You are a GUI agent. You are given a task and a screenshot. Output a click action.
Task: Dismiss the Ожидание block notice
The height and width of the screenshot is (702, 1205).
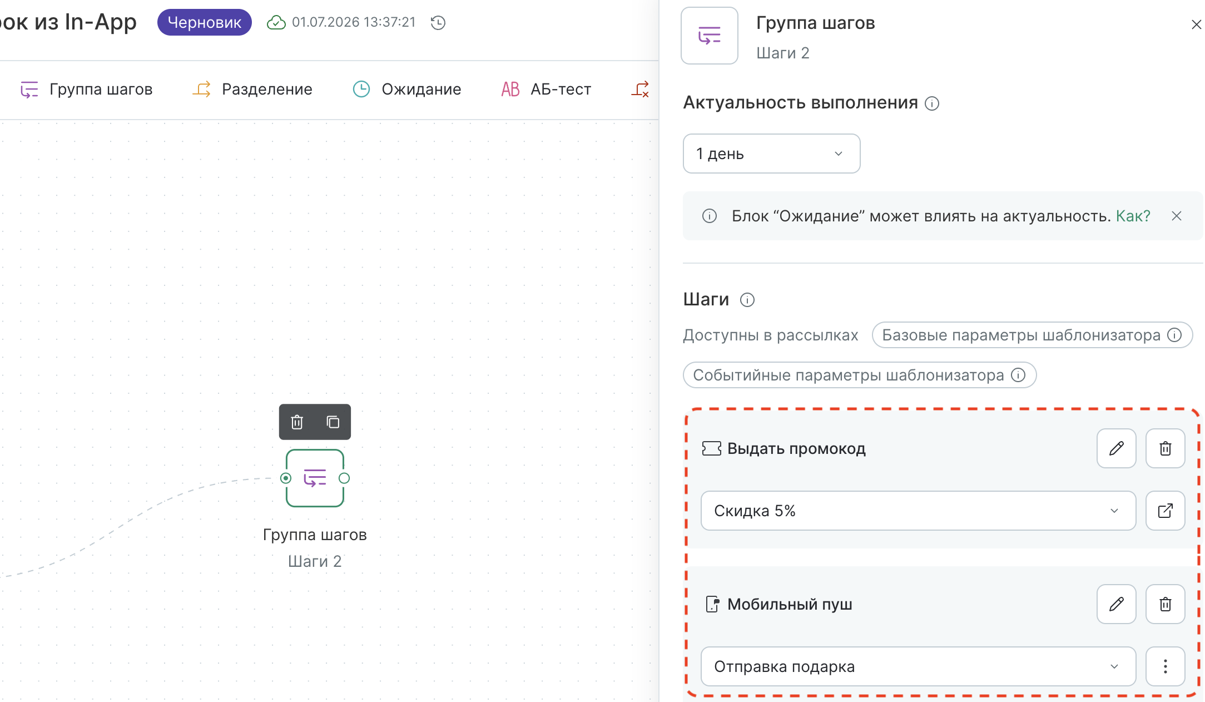point(1177,216)
